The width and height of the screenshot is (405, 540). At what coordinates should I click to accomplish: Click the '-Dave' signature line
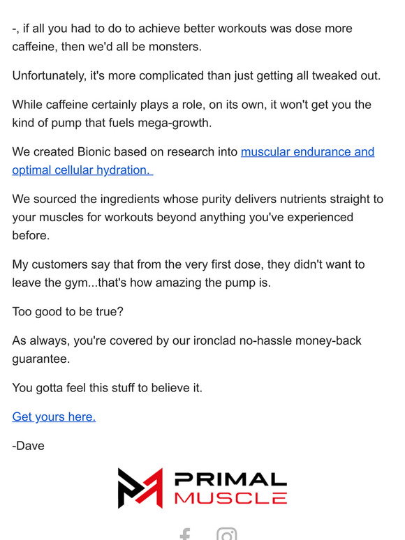pos(28,446)
